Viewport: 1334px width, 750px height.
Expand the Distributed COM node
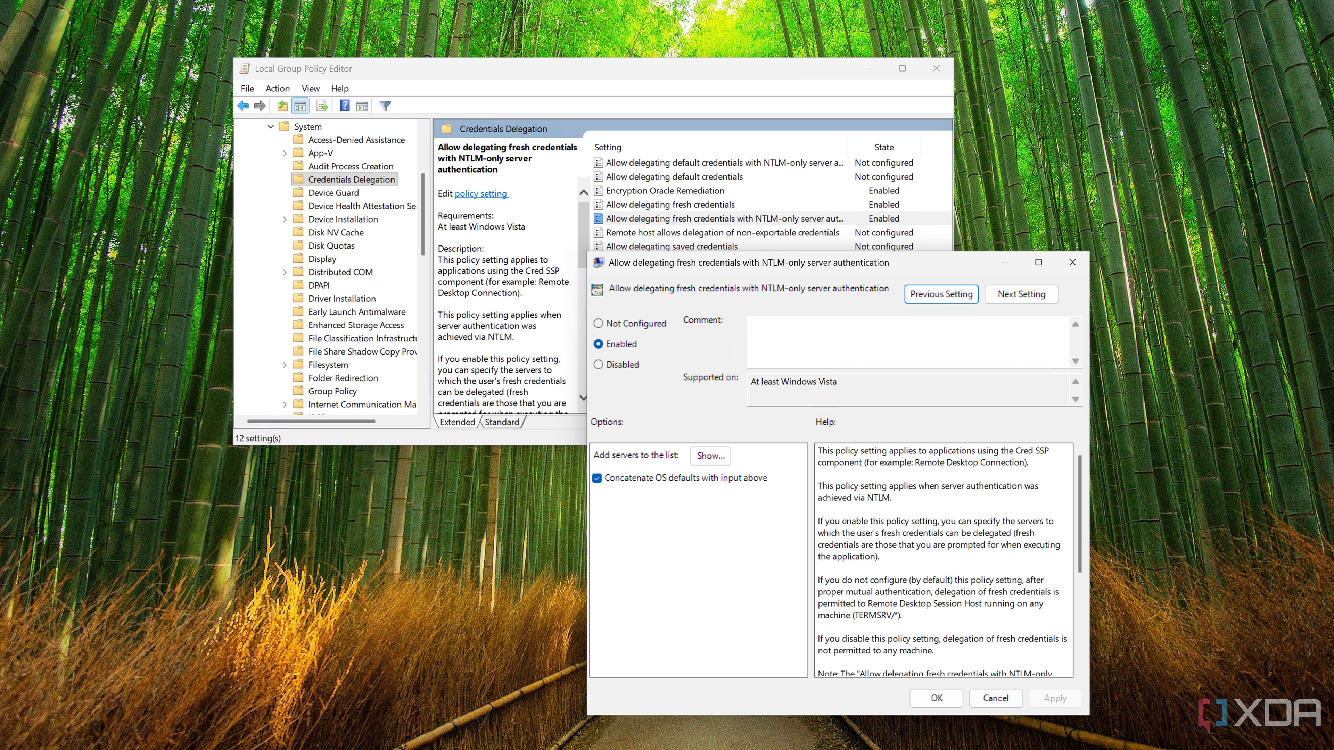click(x=284, y=272)
